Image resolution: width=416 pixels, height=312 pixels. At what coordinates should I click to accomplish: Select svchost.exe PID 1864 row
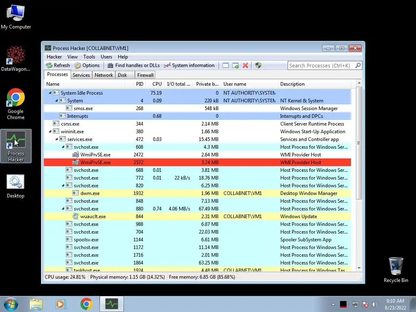tap(197, 263)
